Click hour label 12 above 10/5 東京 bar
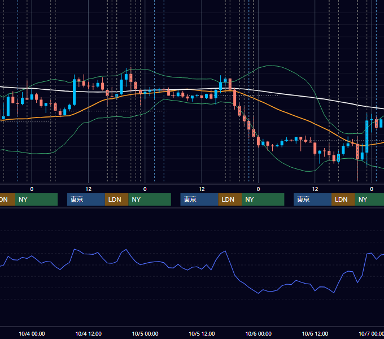This screenshot has height=339, width=384. click(x=202, y=189)
